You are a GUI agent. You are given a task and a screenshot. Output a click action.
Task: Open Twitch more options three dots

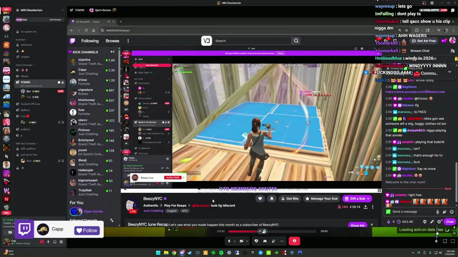tap(128, 41)
